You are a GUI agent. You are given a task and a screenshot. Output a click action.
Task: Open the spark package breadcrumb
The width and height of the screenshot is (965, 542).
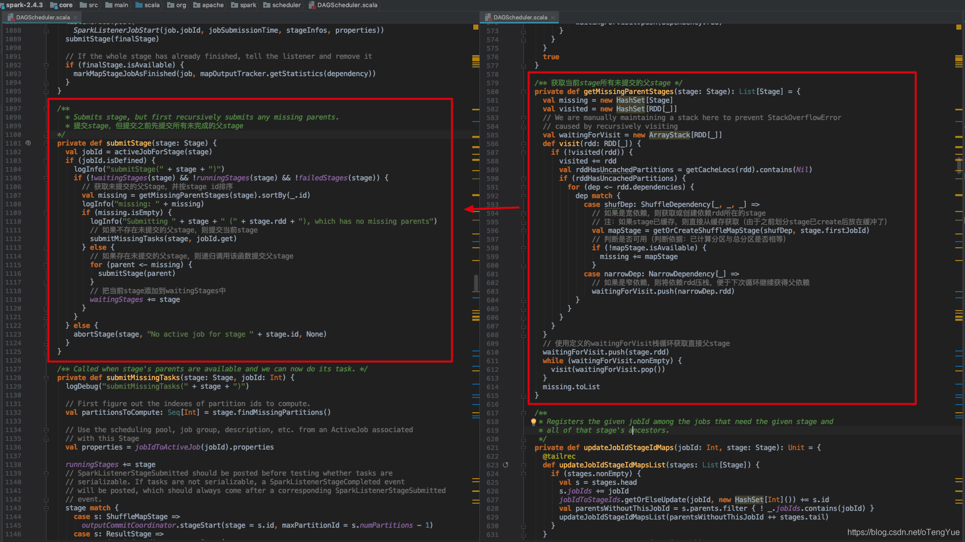244,5
